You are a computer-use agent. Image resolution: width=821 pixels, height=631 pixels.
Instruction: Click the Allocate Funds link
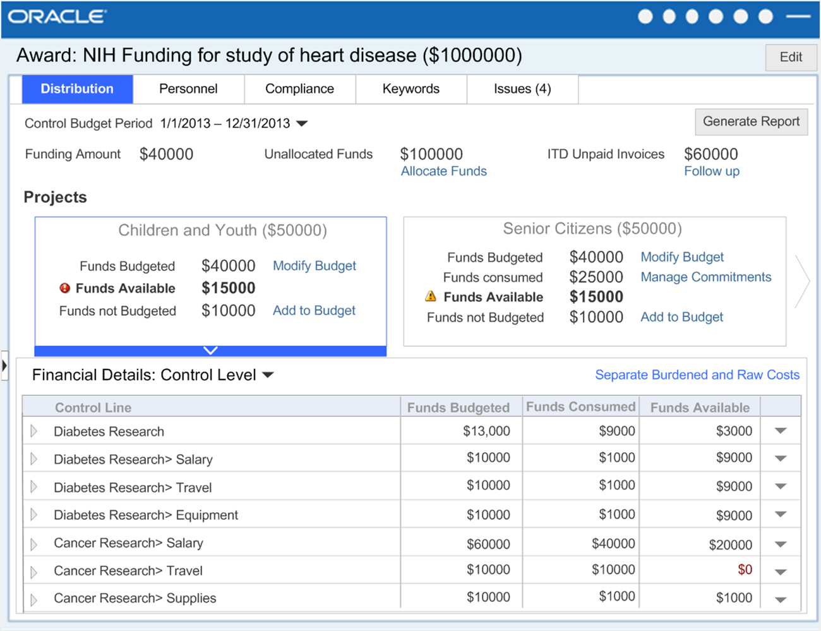point(443,171)
